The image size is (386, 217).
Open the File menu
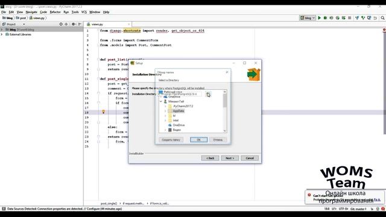click(x=4, y=12)
